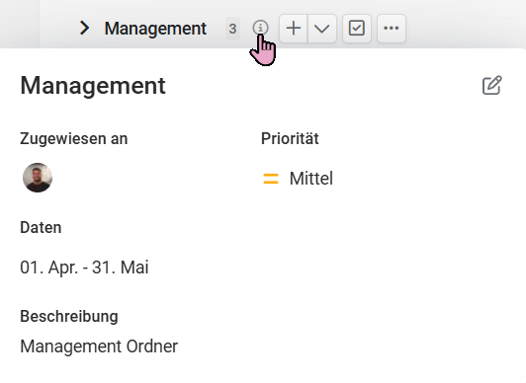Open the folder info icon
Image resolution: width=526 pixels, height=383 pixels.
pyautogui.click(x=260, y=28)
